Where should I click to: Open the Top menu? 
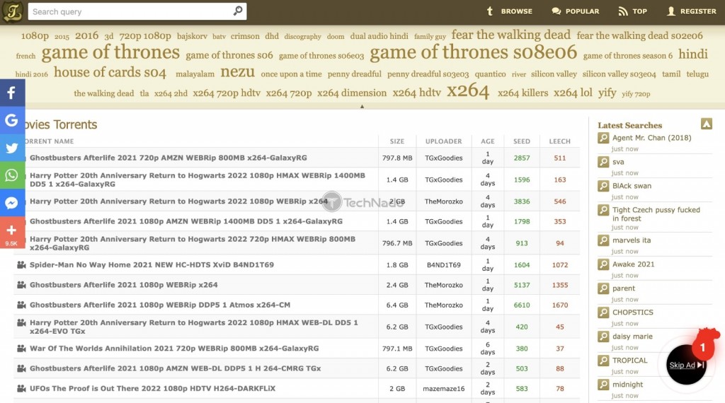tap(632, 11)
